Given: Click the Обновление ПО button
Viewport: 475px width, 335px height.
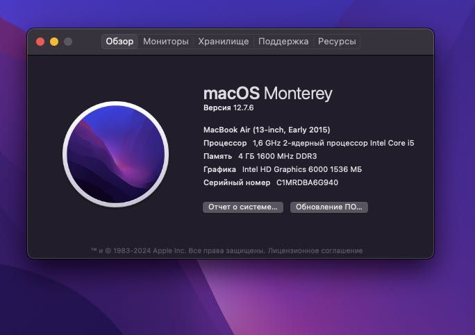Looking at the screenshot, I should click(329, 207).
